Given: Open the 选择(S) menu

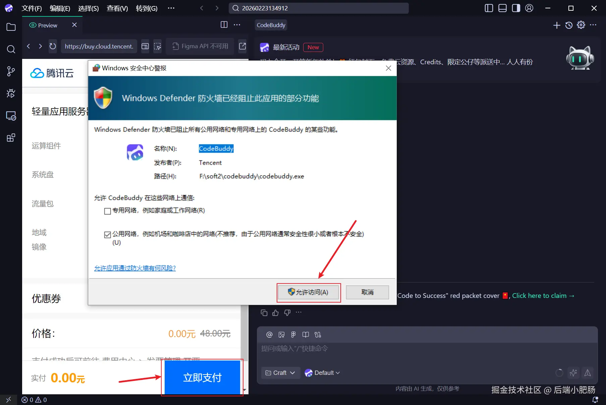Looking at the screenshot, I should pyautogui.click(x=89, y=8).
